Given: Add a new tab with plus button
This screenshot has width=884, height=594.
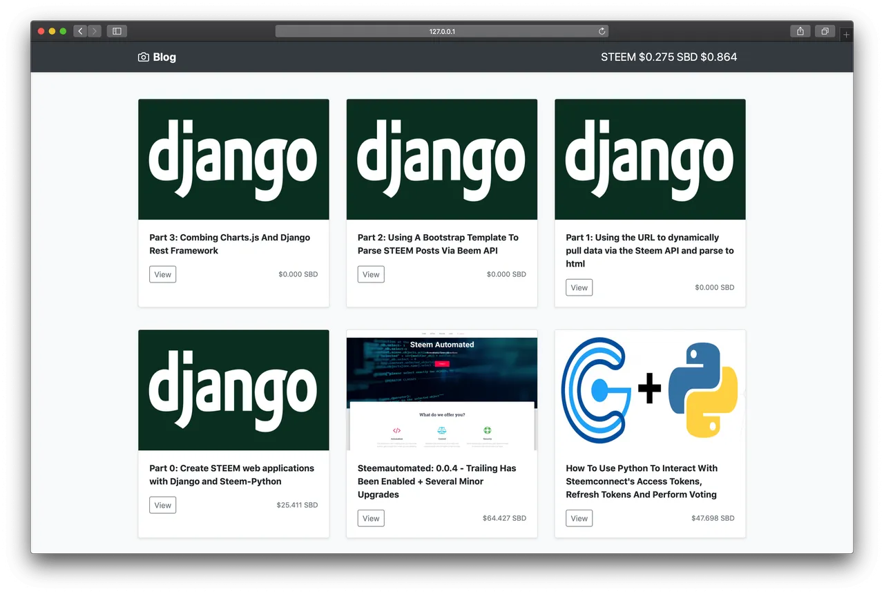Looking at the screenshot, I should tap(847, 34).
